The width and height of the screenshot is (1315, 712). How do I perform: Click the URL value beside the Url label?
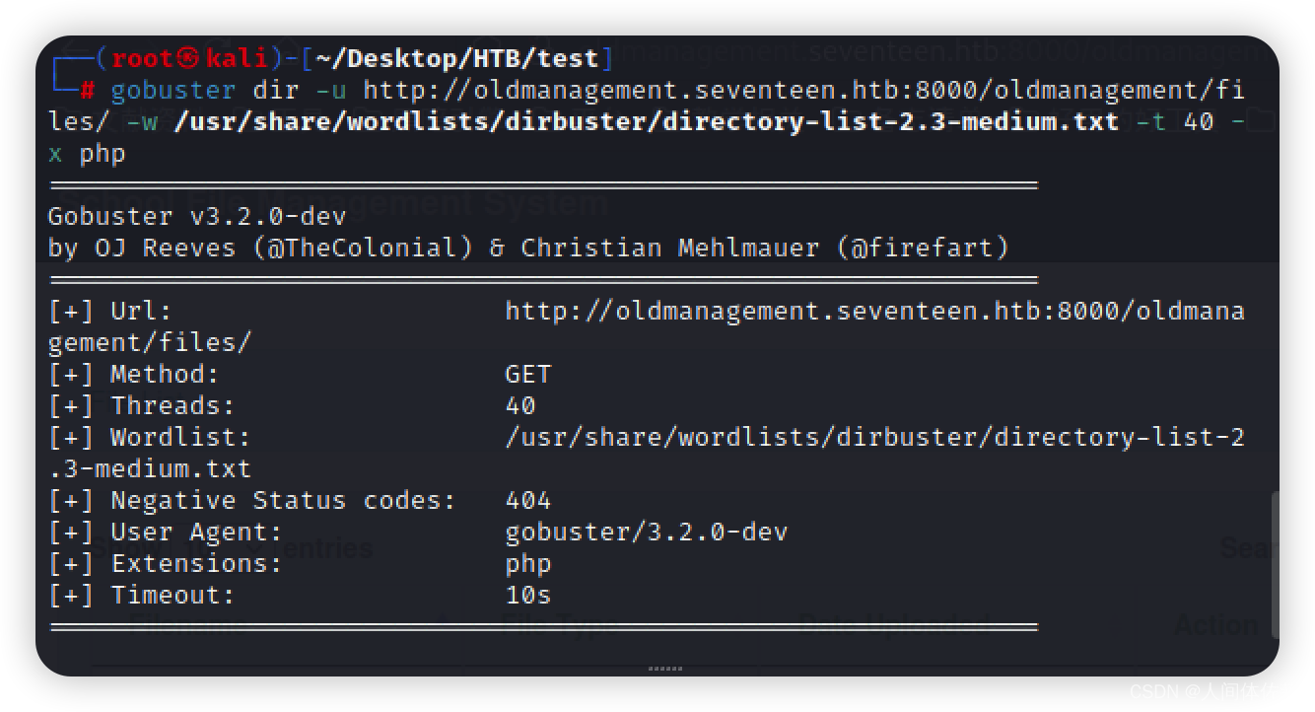tap(875, 311)
